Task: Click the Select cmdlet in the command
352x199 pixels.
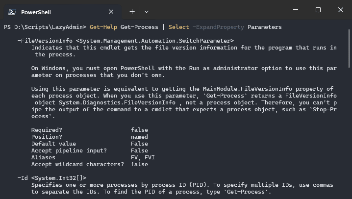Action: click(178, 27)
